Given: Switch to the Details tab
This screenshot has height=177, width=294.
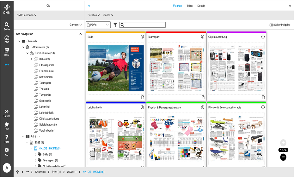Looking at the screenshot, I should [x=201, y=6].
